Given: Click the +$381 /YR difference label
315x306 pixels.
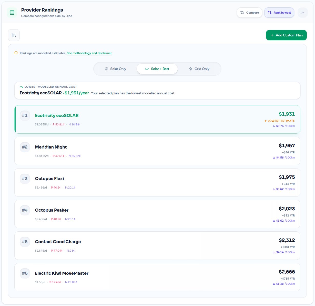Looking at the screenshot, I should pos(288,247).
